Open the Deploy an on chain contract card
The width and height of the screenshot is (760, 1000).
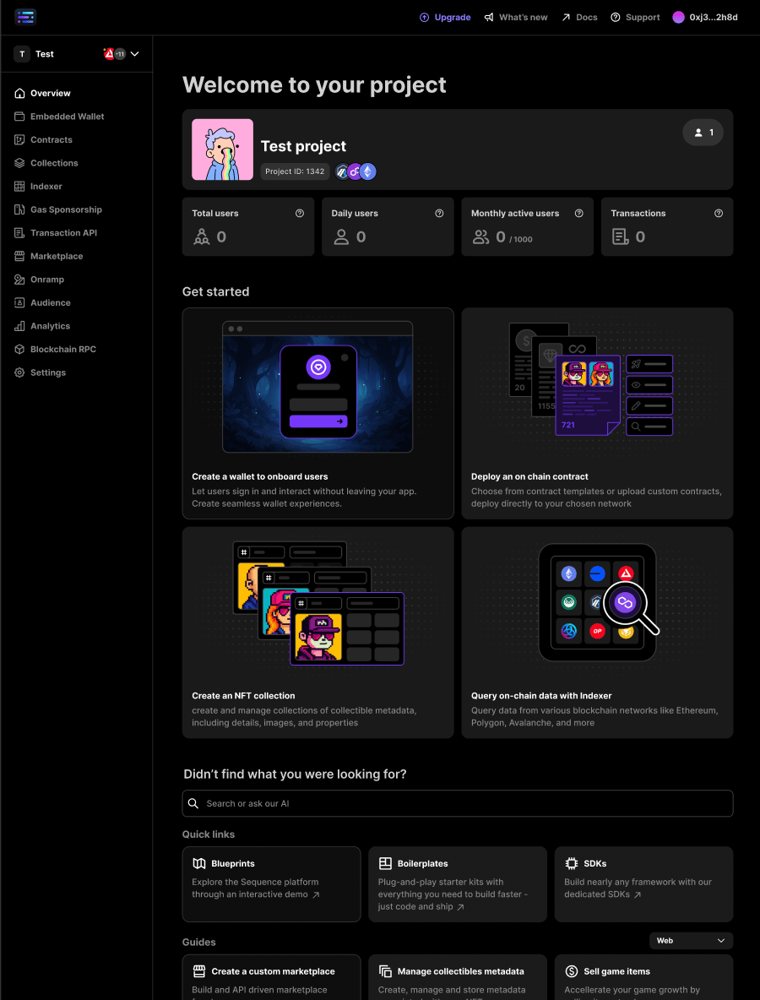click(597, 413)
